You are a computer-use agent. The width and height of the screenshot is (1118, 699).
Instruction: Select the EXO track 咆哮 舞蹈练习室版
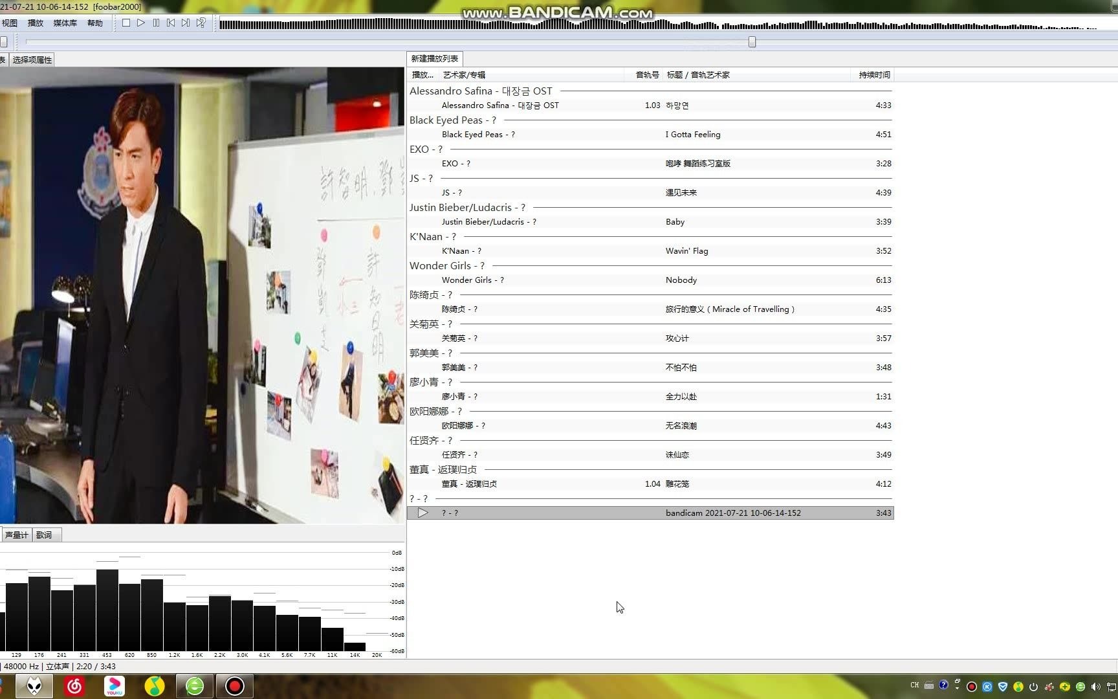pyautogui.click(x=650, y=163)
